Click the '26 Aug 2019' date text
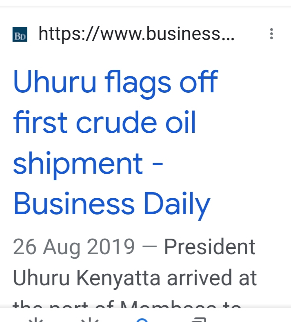 (x=74, y=247)
